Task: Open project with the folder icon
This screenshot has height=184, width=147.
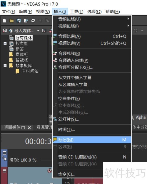Action: click(11, 21)
